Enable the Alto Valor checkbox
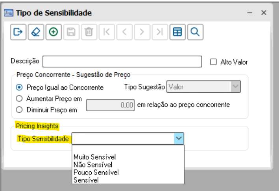 [x=214, y=62]
